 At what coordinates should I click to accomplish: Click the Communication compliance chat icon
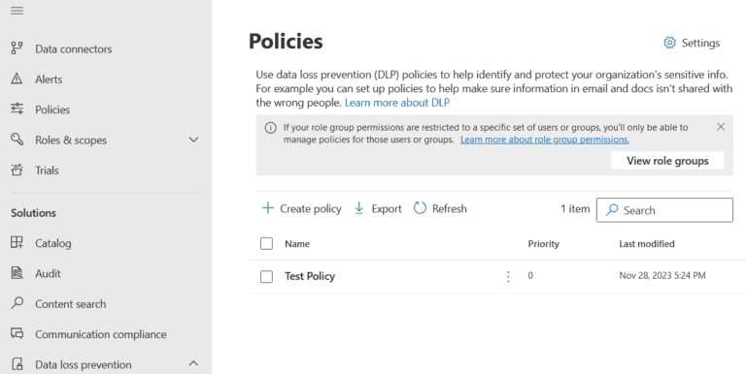coord(17,333)
